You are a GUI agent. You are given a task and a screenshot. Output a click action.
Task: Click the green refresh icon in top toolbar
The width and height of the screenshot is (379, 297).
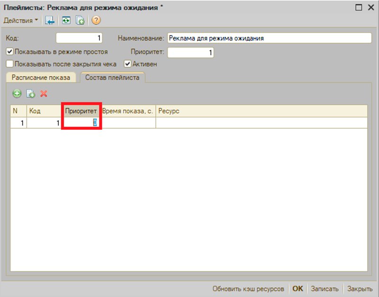click(x=66, y=20)
